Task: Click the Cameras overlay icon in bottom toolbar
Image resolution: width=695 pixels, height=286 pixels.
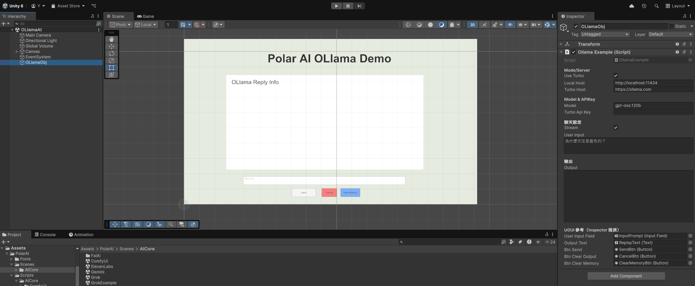Action: [182, 224]
